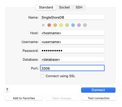
Task: Select the orange color label
Action: pyautogui.click(x=55, y=25)
